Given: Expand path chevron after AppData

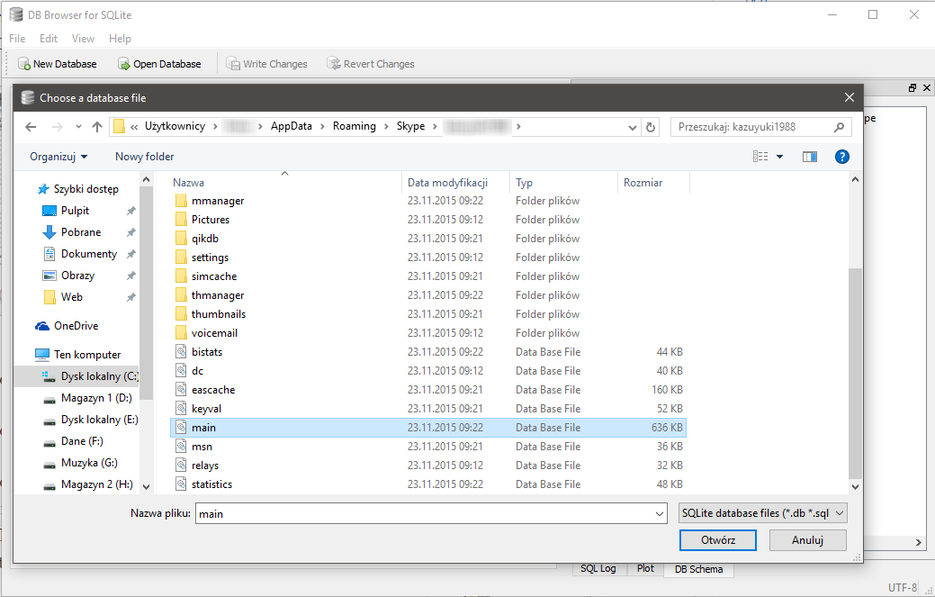Looking at the screenshot, I should click(x=322, y=126).
